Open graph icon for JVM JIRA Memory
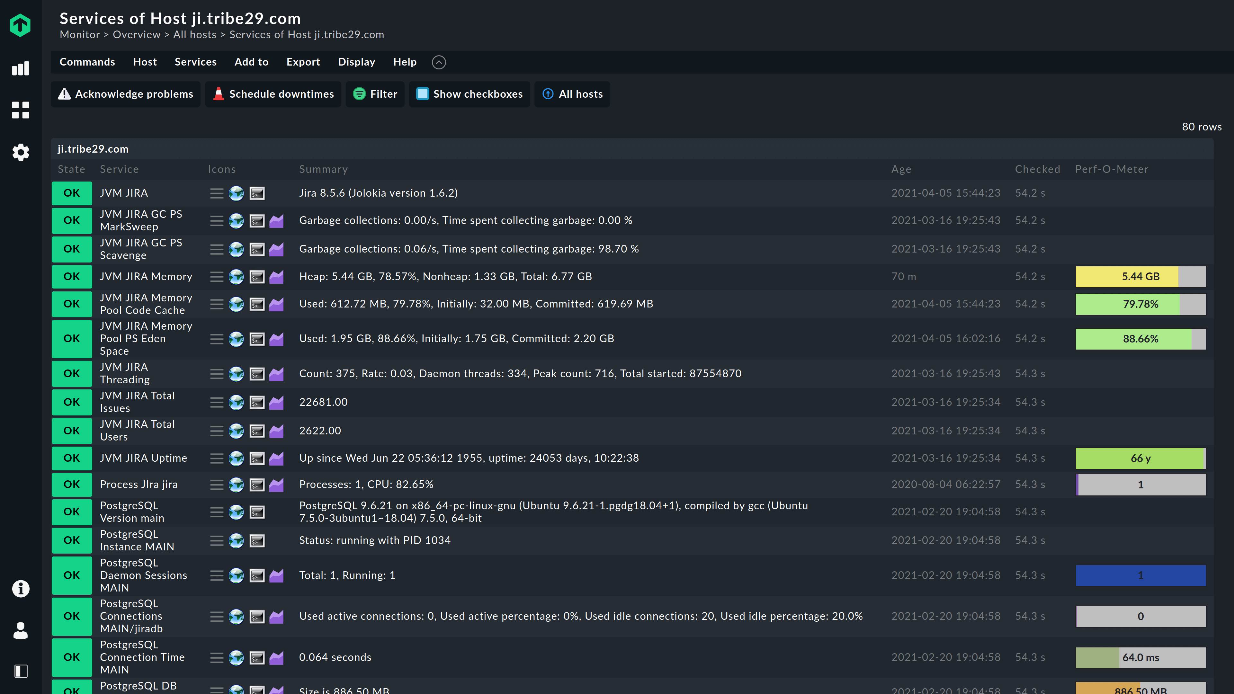This screenshot has width=1234, height=694. pos(276,277)
